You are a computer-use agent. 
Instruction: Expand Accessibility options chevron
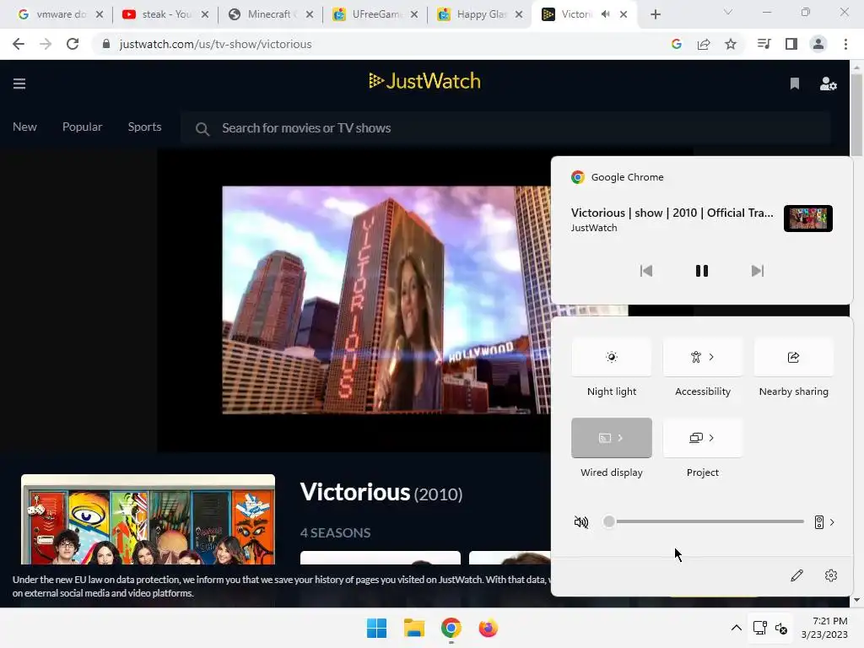tap(711, 357)
